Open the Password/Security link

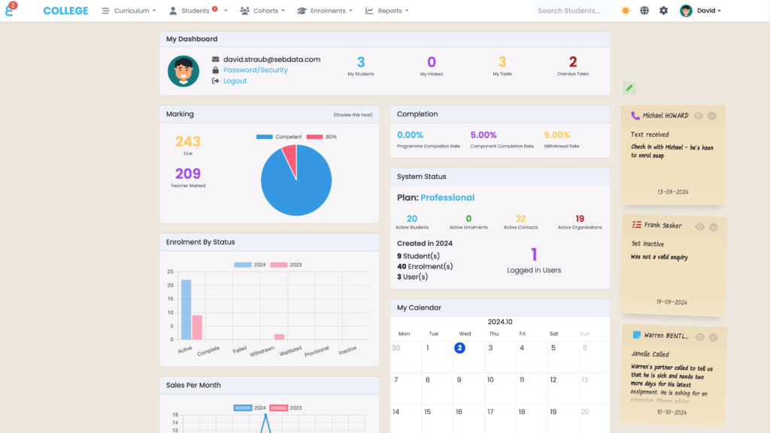click(x=255, y=70)
